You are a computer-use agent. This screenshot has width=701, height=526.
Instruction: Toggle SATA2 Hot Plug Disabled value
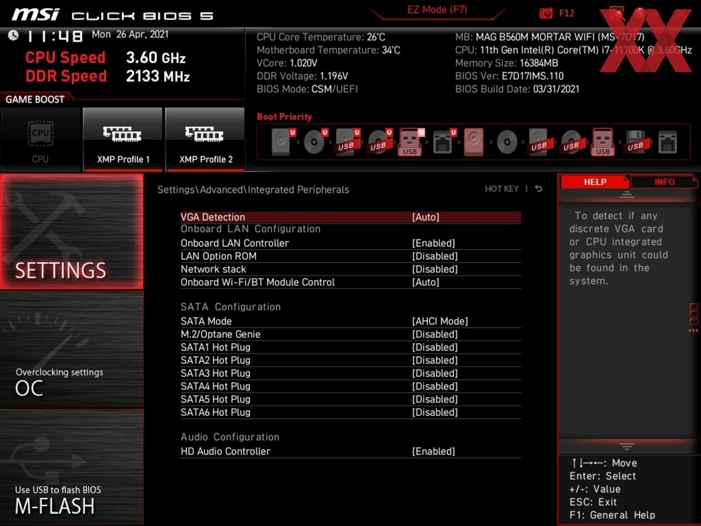click(x=435, y=360)
